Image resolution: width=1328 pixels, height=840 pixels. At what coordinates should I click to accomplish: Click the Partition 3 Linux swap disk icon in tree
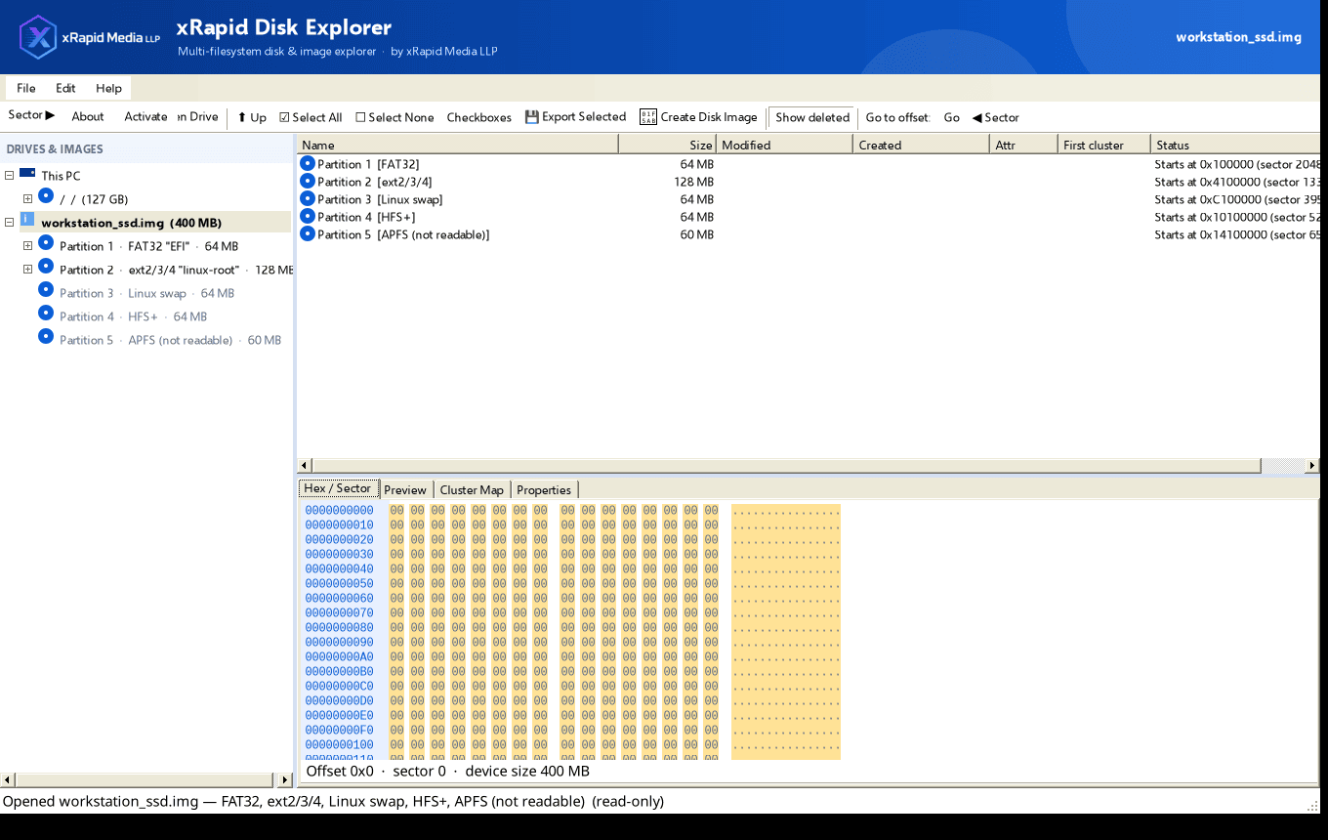coord(46,289)
